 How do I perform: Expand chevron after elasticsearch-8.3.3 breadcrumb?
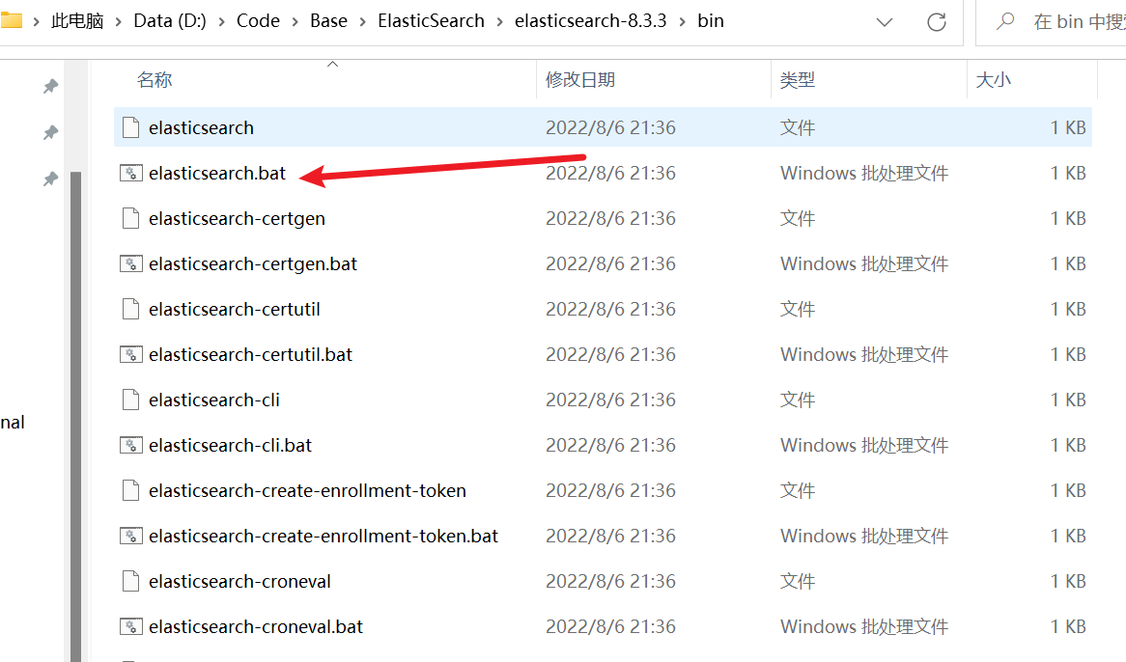(682, 22)
